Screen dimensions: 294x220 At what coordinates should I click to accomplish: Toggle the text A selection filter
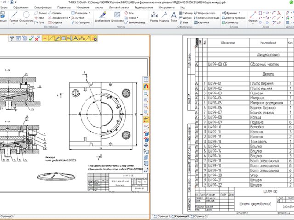pyautogui.click(x=75, y=38)
